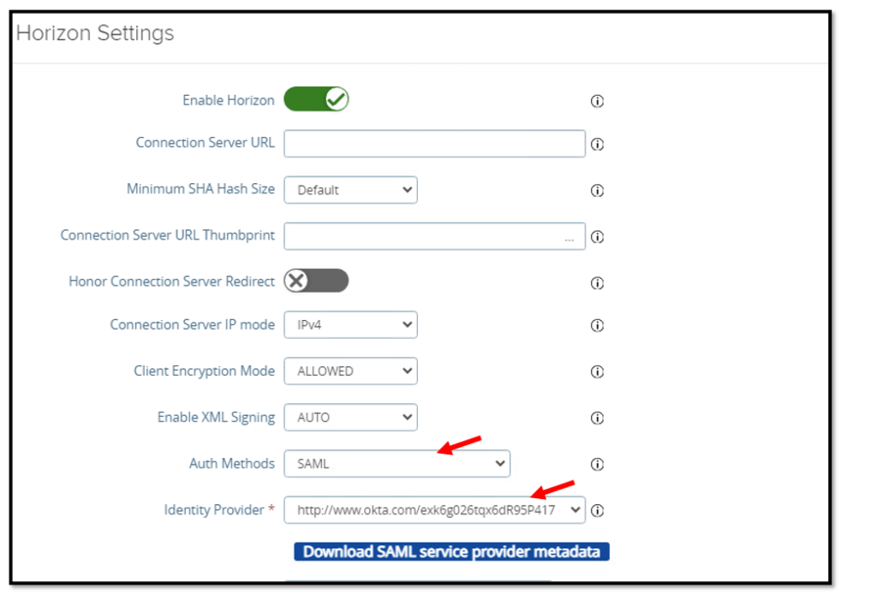Expand the Connection Server IP mode dropdown

350,325
